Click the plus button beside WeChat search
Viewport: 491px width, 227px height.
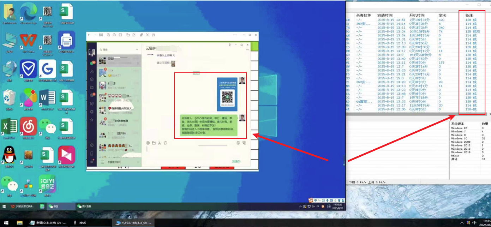[137, 50]
